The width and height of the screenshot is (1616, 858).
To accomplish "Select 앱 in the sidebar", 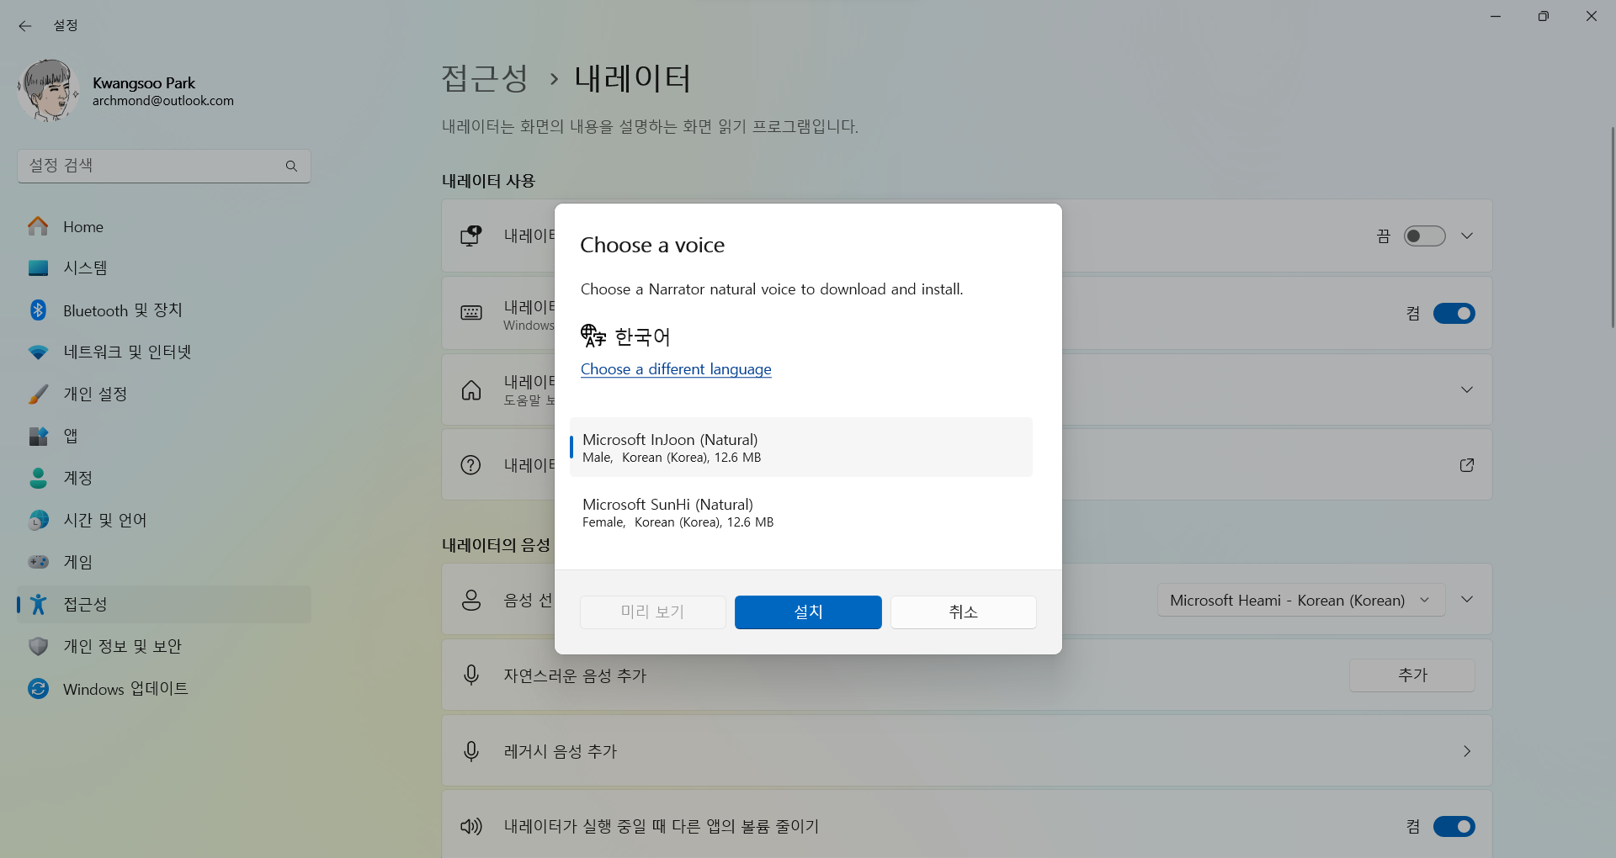I will pyautogui.click(x=164, y=437).
